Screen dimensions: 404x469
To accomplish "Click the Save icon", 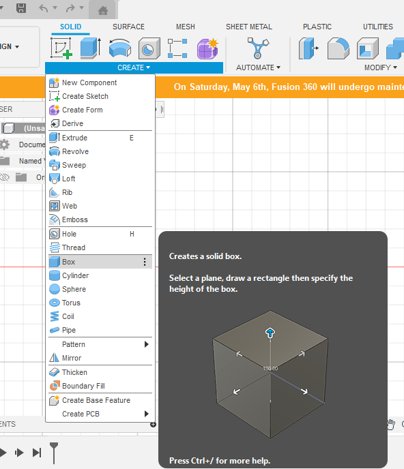I will pos(21,8).
